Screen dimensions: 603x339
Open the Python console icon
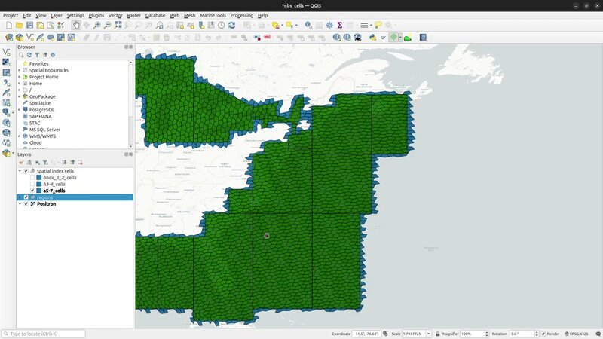(372, 38)
